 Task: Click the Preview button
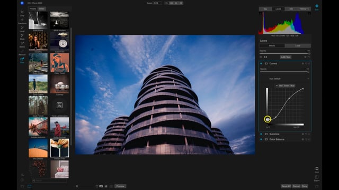(120, 186)
